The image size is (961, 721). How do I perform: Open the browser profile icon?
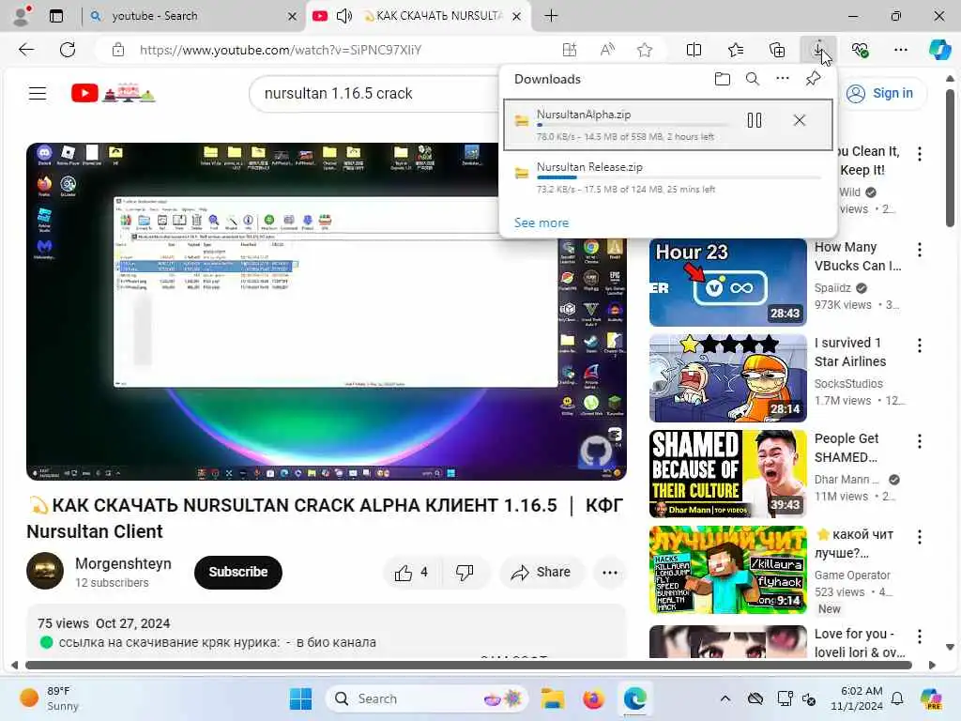point(23,16)
